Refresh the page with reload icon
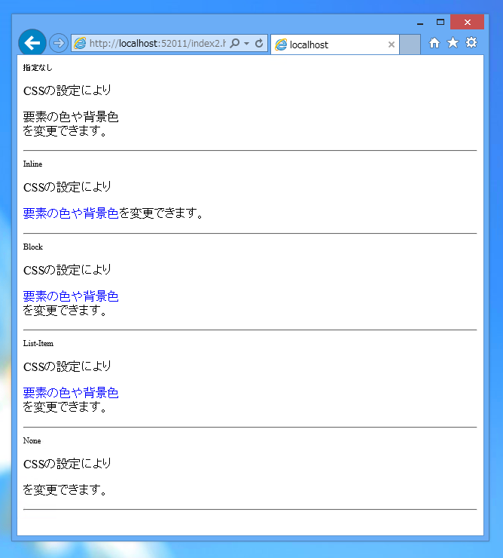The height and width of the screenshot is (558, 503). click(259, 44)
